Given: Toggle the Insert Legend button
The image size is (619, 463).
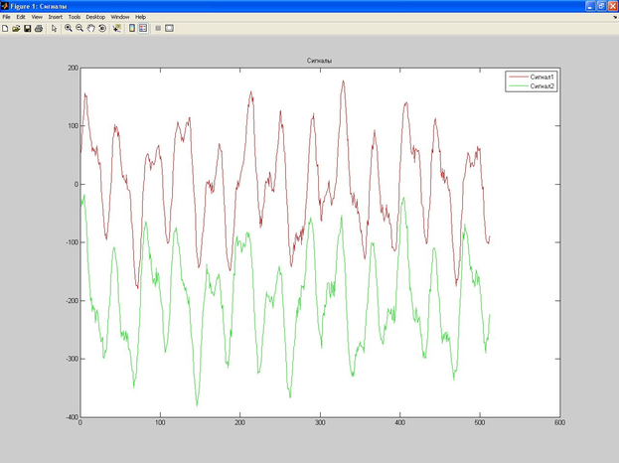Looking at the screenshot, I should [x=143, y=29].
